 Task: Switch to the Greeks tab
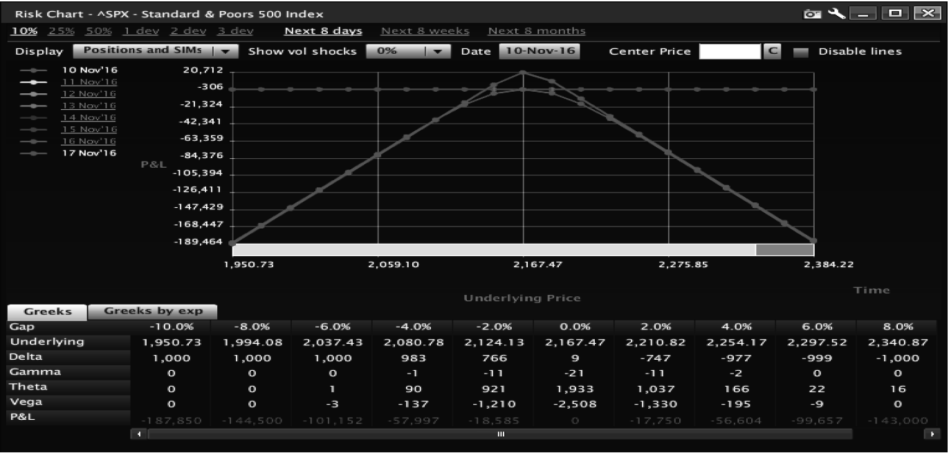coord(48,311)
